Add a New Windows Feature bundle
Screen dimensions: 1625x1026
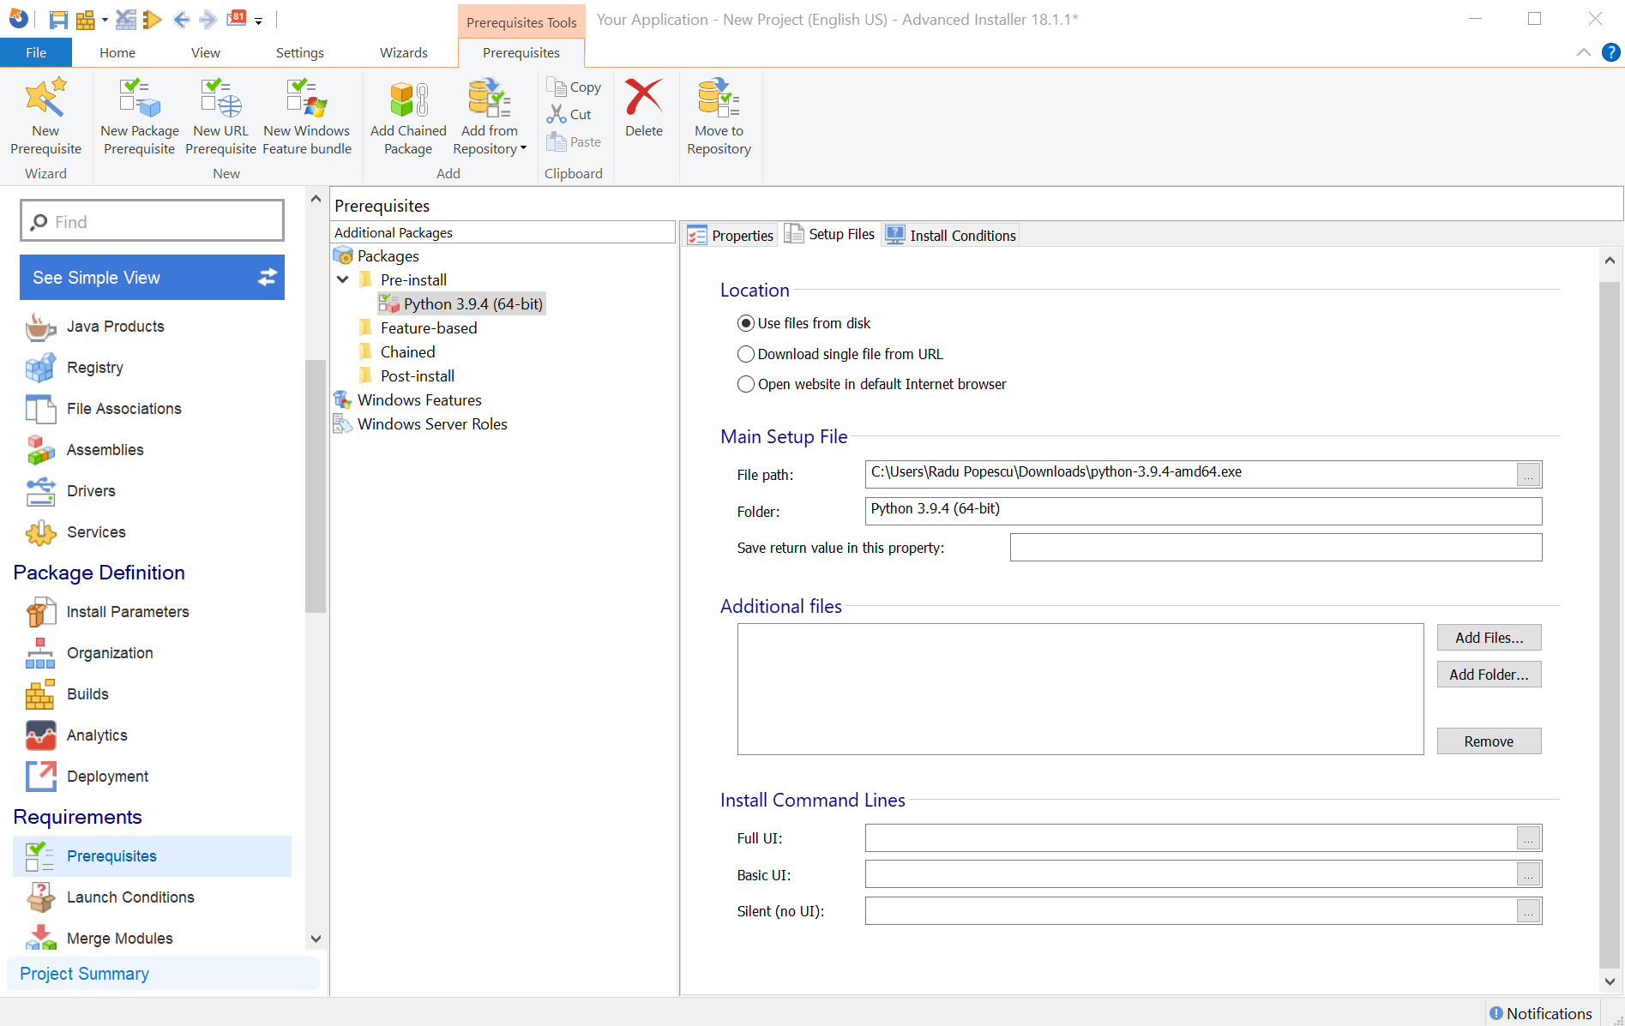[x=307, y=117]
